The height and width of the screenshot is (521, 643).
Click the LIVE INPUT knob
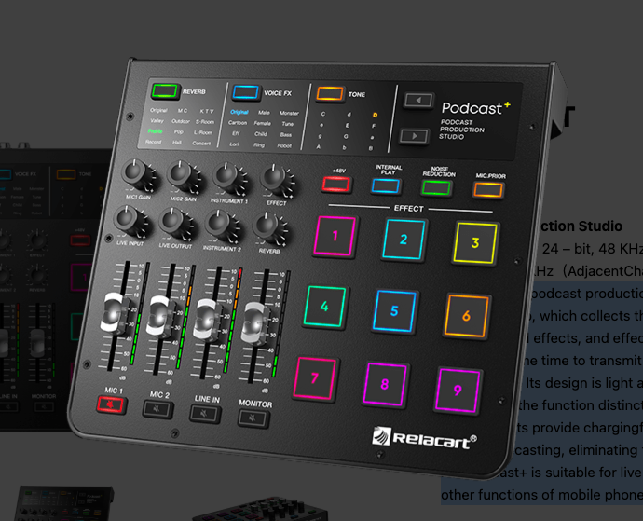coord(127,221)
